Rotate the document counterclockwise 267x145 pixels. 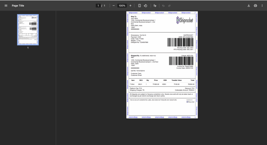click(x=146, y=6)
